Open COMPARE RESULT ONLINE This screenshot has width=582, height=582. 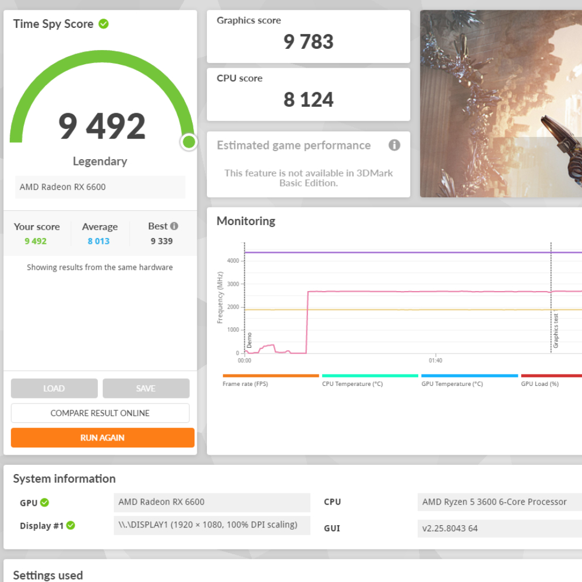[100, 413]
